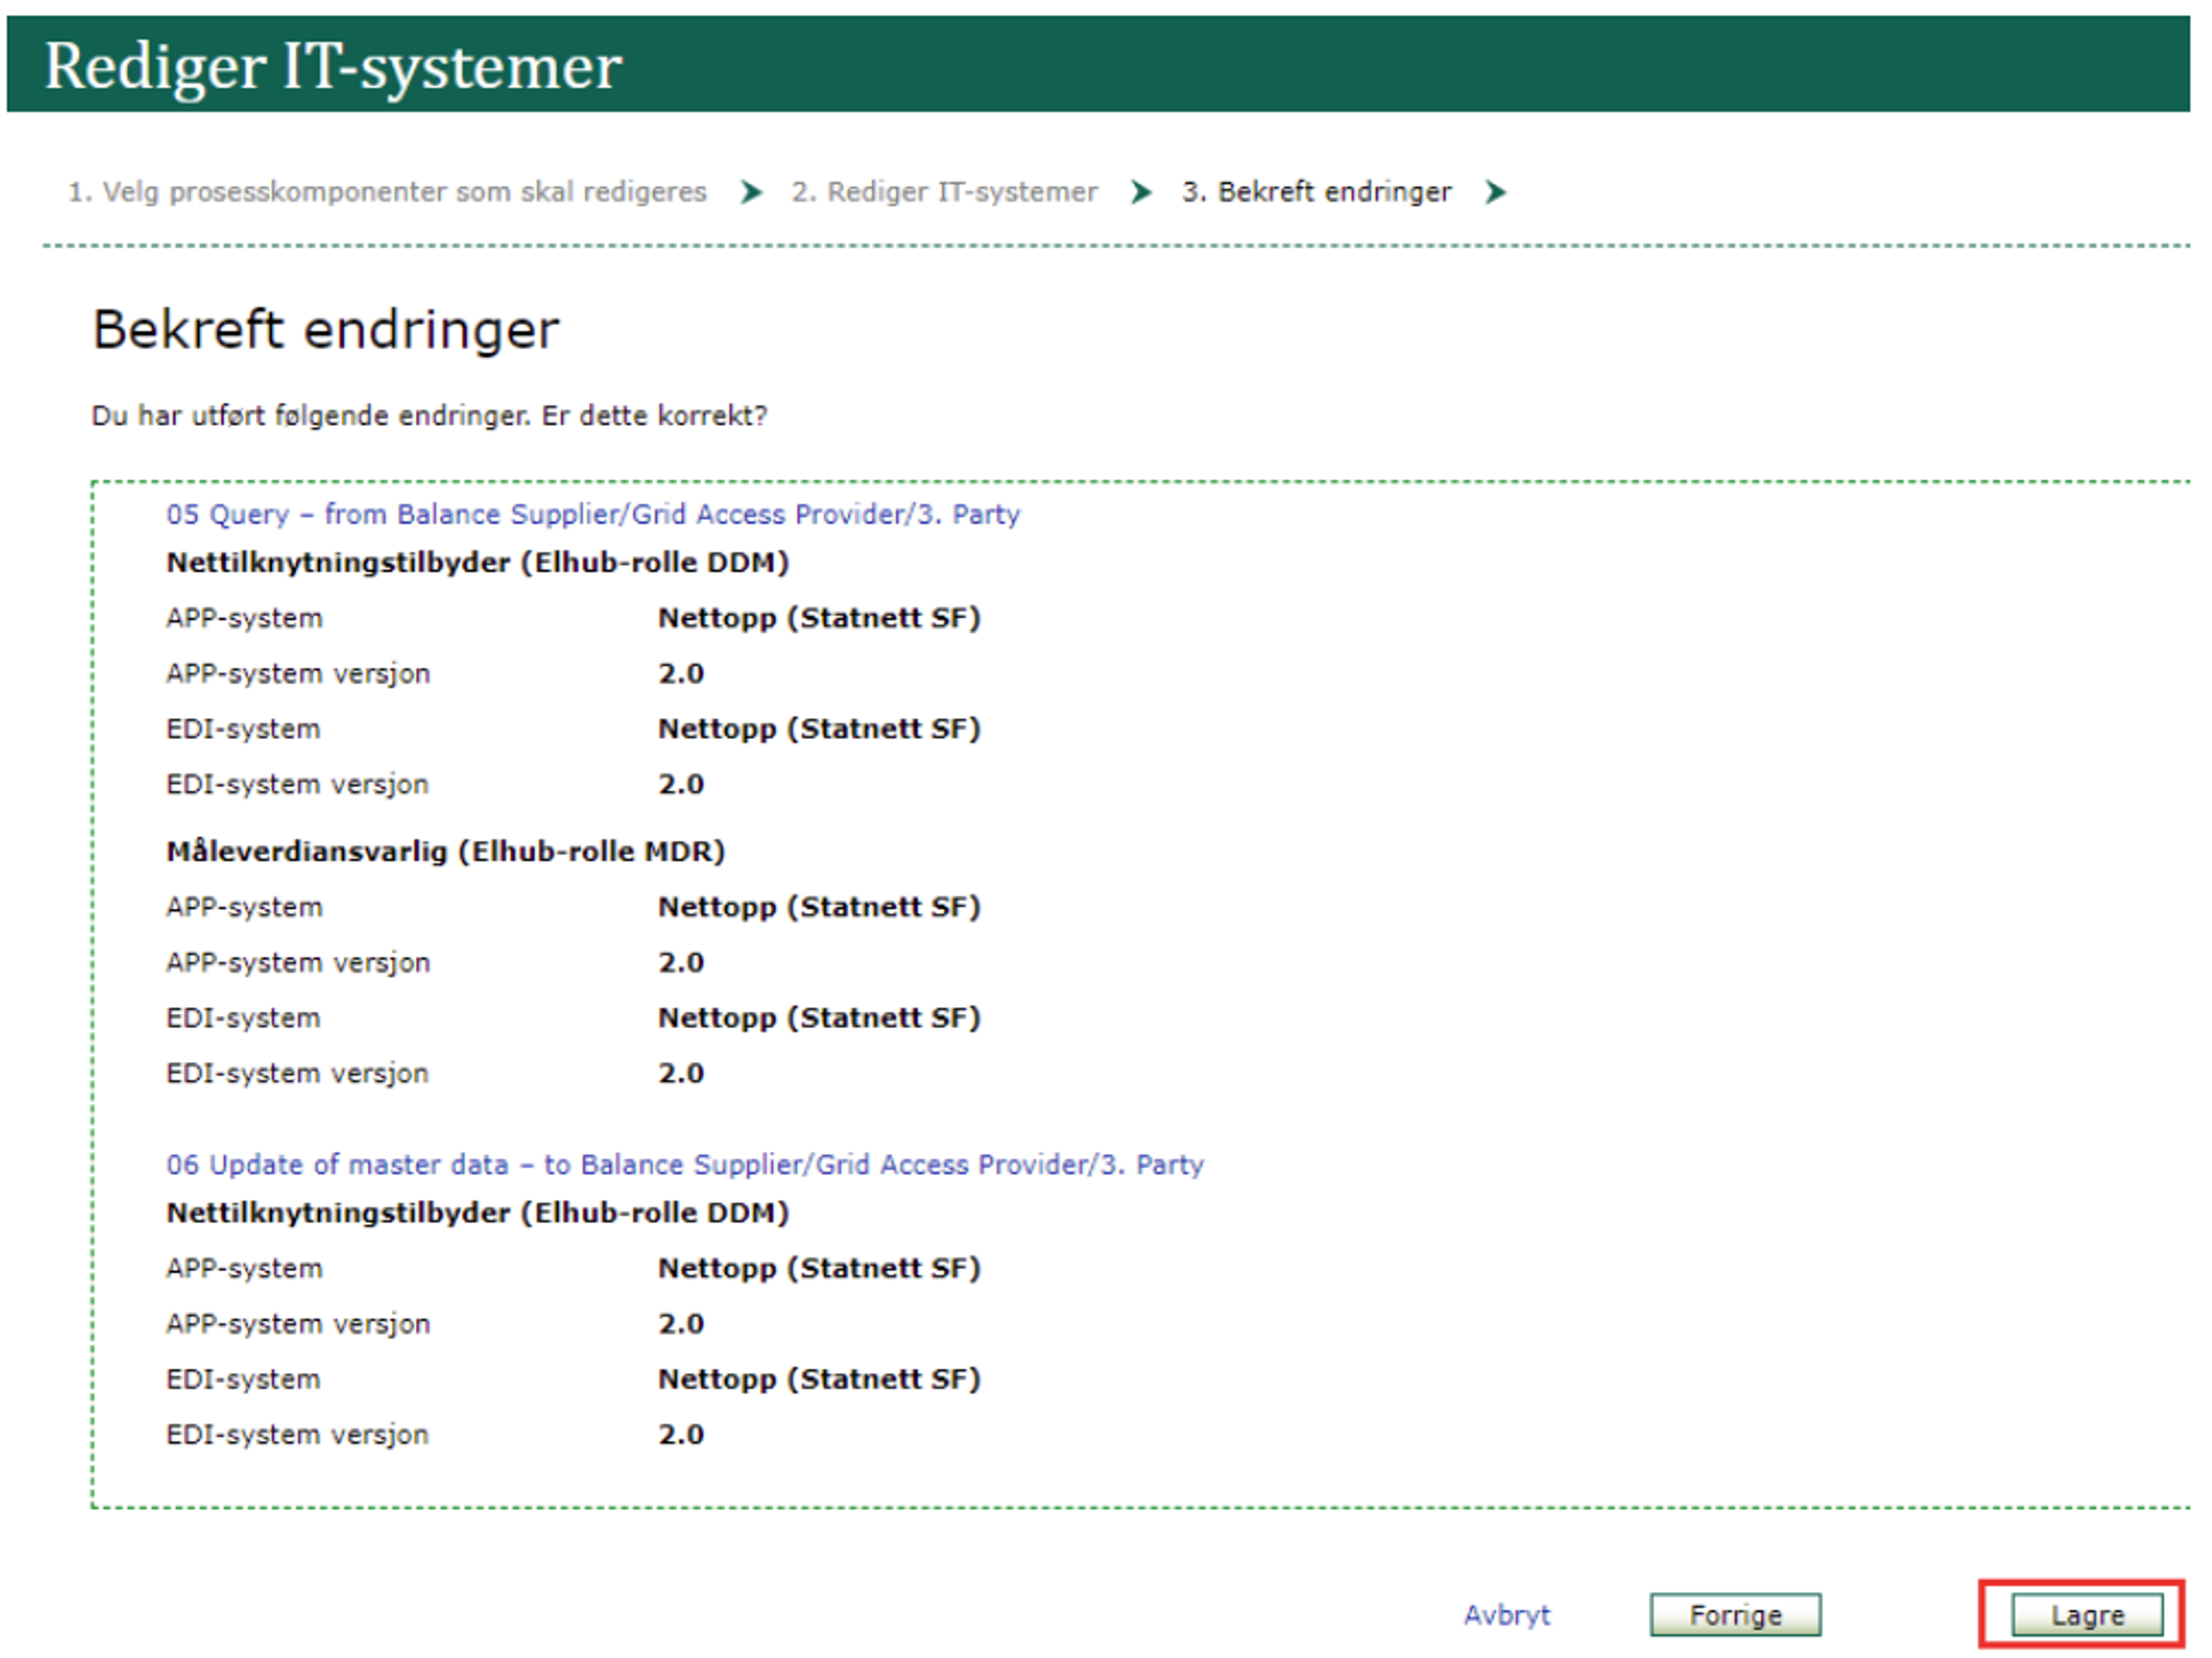Image resolution: width=2212 pixels, height=1658 pixels.
Task: Click the Rediger IT-systemer page header
Action: click(333, 66)
